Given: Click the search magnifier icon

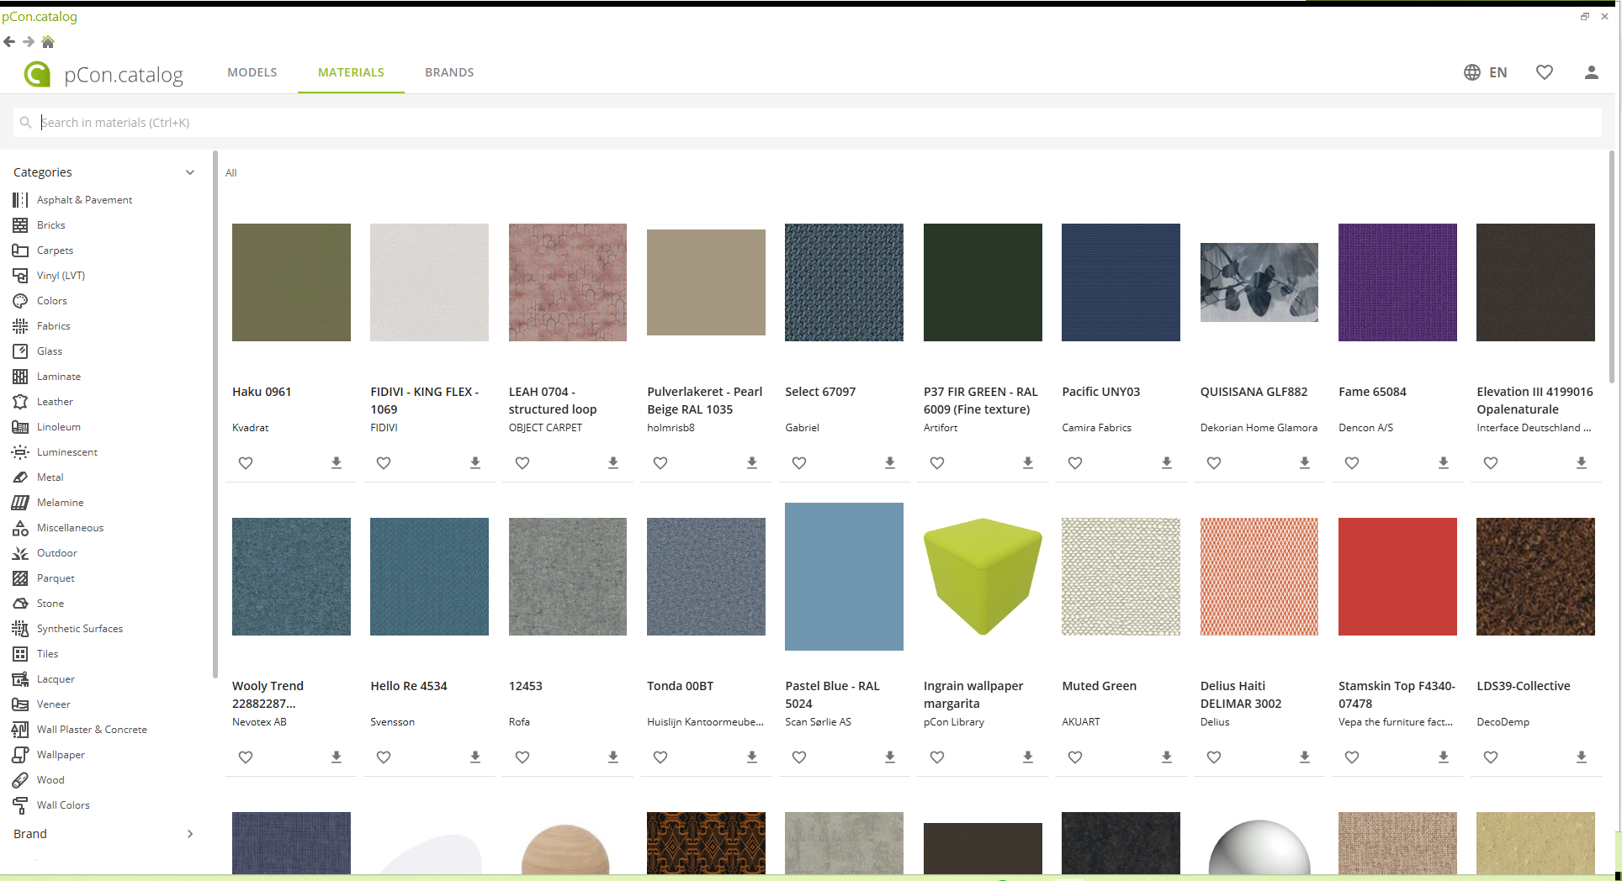Looking at the screenshot, I should (x=26, y=123).
